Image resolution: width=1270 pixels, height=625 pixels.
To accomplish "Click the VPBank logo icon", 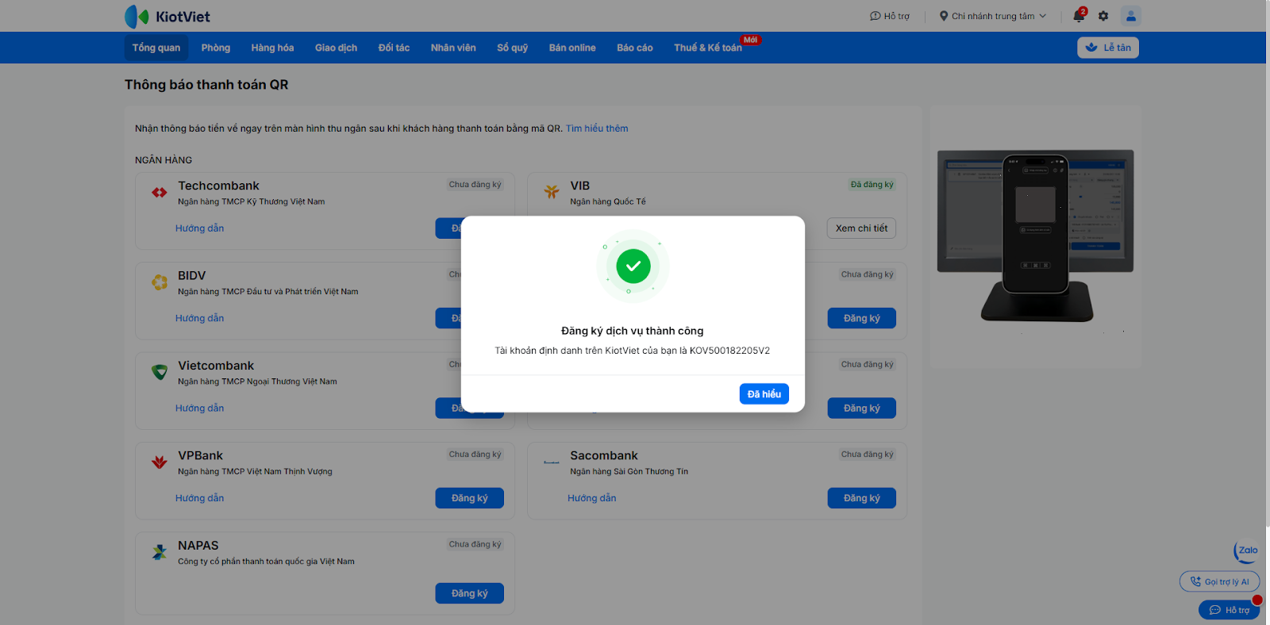I will pyautogui.click(x=160, y=462).
